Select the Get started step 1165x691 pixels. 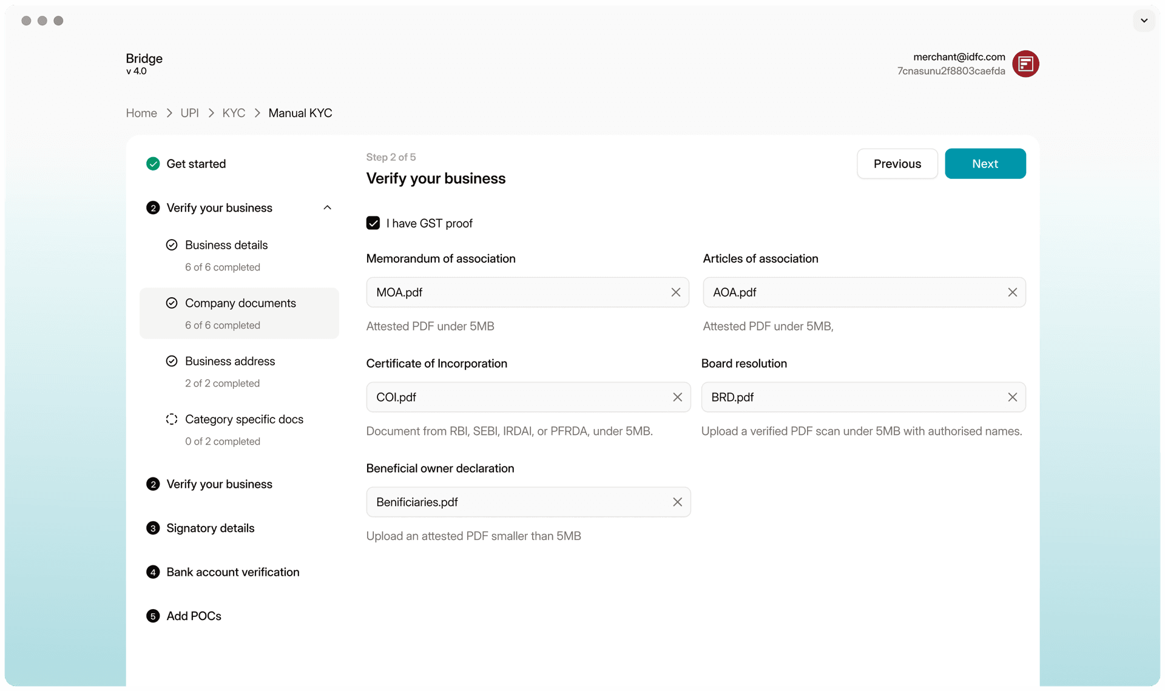196,164
